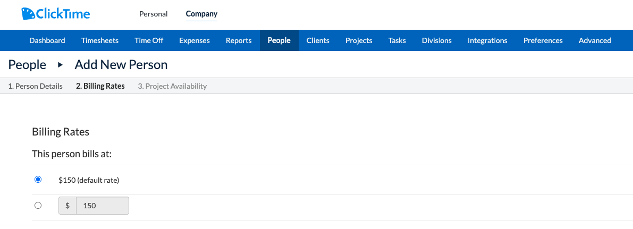The width and height of the screenshot is (633, 229).
Task: Click the breadcrumb arrow after People
Action: (61, 65)
